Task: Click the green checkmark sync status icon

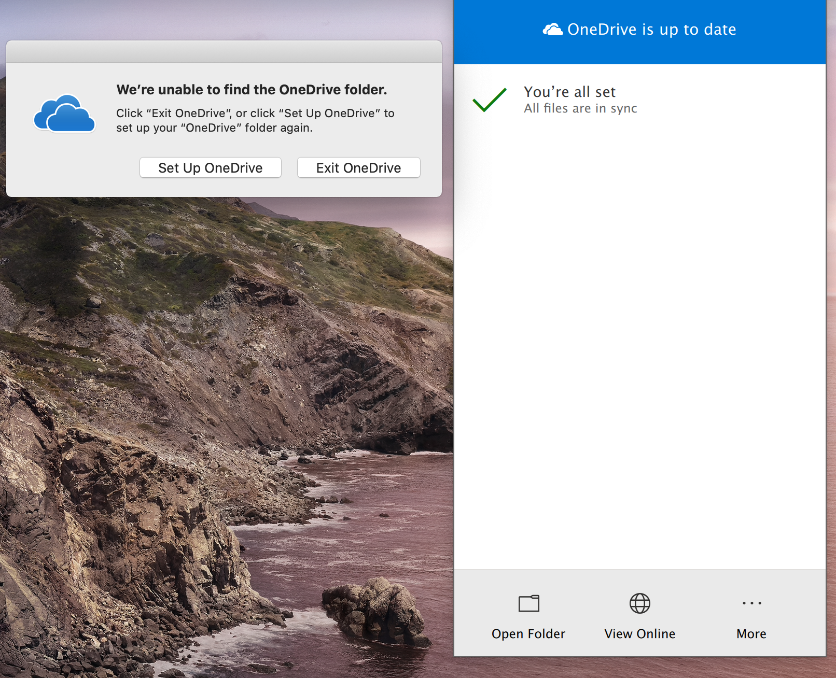Action: [490, 100]
